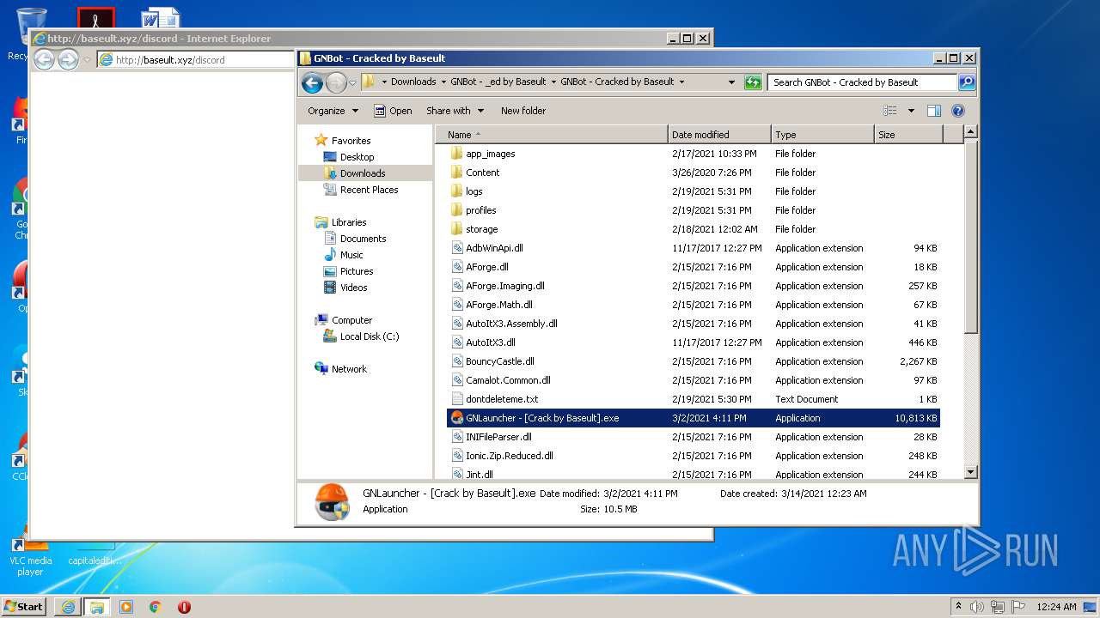
Task: Go back in Internet Explorer
Action: point(44,59)
